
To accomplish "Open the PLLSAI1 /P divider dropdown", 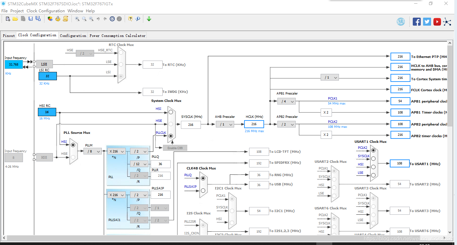I will tap(139, 195).
